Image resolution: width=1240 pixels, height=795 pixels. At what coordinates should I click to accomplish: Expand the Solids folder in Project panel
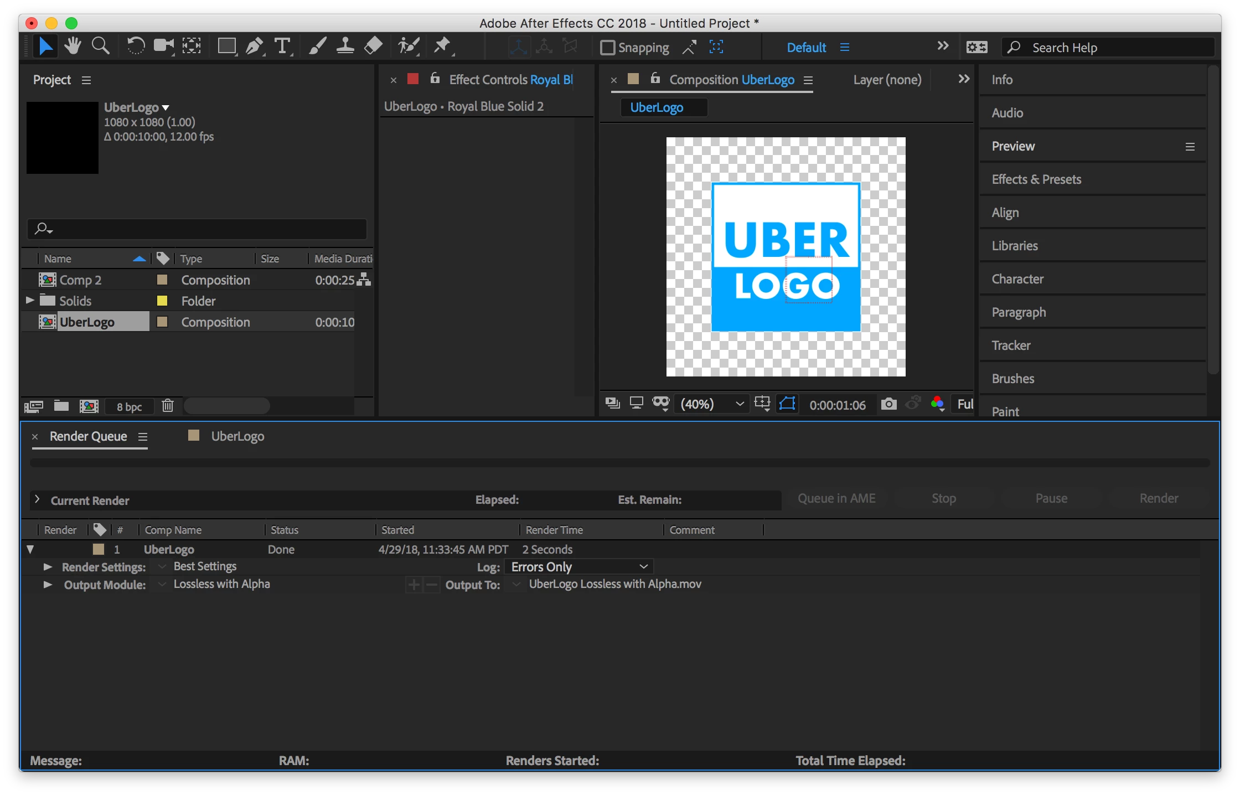click(x=30, y=301)
